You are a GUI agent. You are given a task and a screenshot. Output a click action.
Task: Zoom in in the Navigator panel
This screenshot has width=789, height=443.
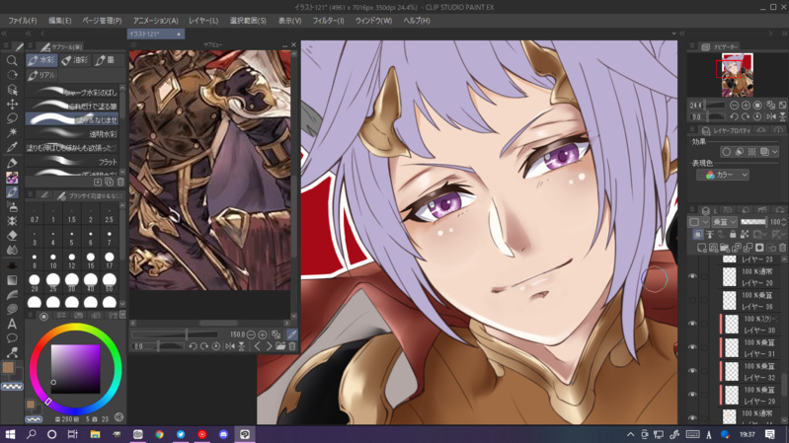point(746,106)
